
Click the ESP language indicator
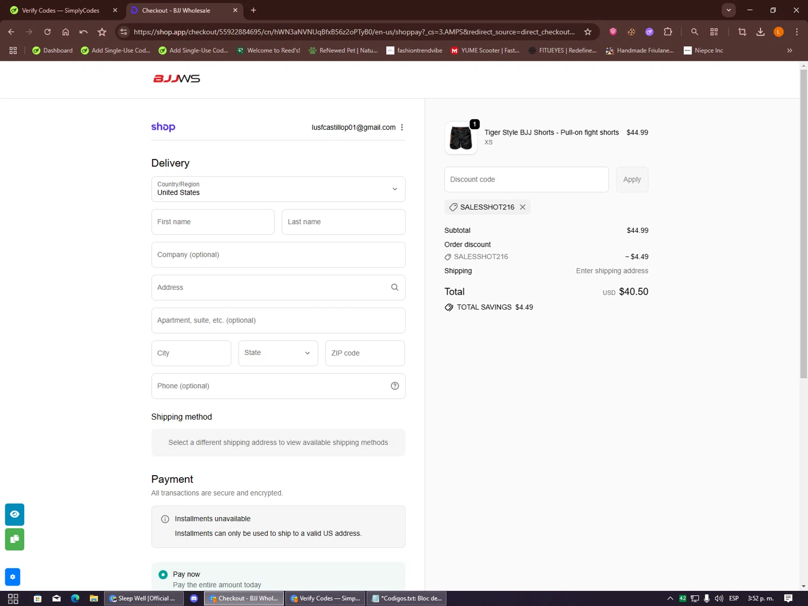(734, 598)
